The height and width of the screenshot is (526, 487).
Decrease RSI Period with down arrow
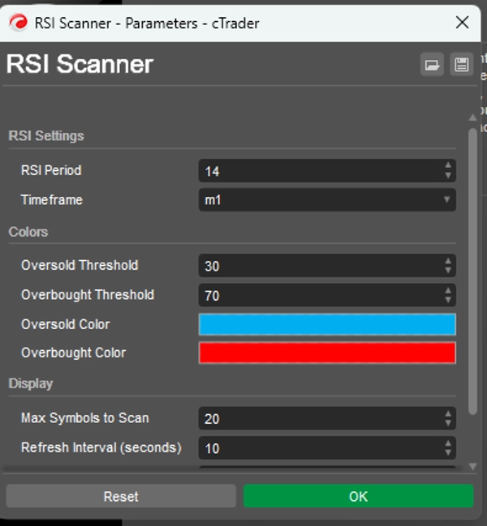click(448, 175)
